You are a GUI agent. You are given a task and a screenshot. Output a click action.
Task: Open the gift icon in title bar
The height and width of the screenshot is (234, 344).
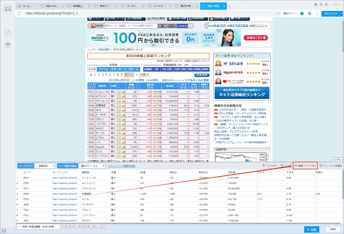tap(316, 5)
